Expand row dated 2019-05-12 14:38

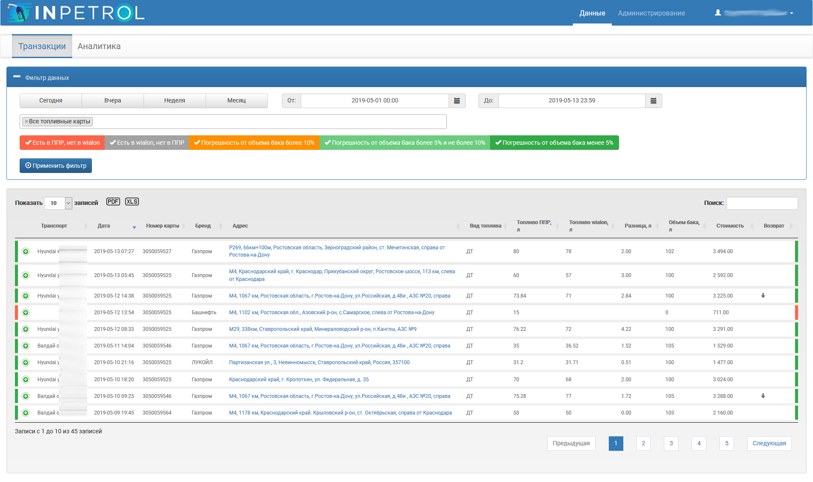[26, 296]
